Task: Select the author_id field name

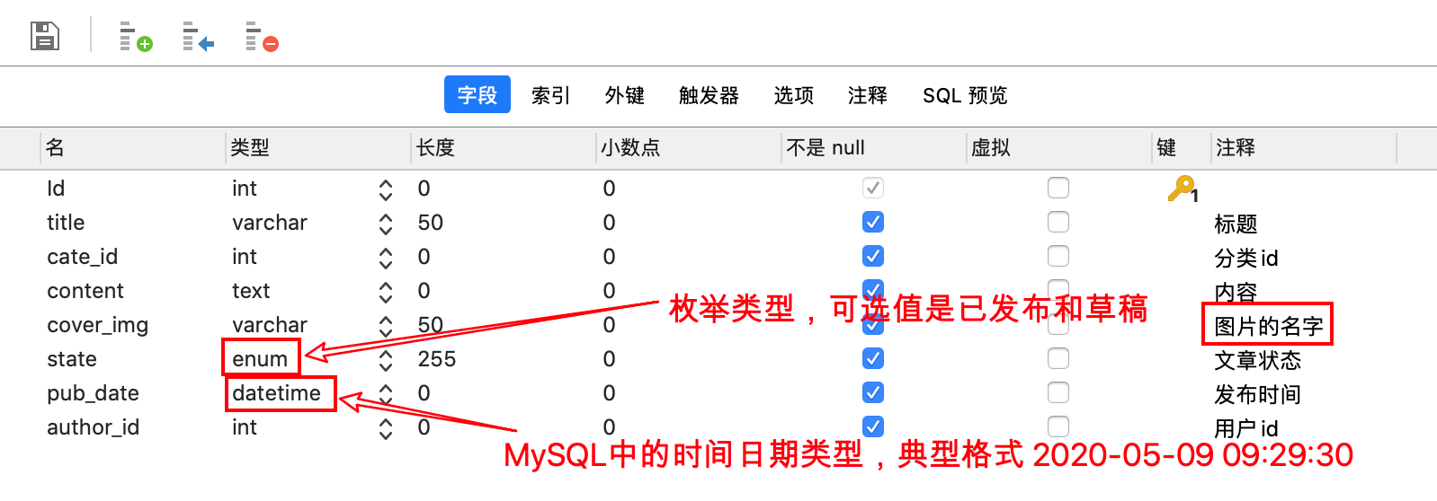Action: coord(93,427)
